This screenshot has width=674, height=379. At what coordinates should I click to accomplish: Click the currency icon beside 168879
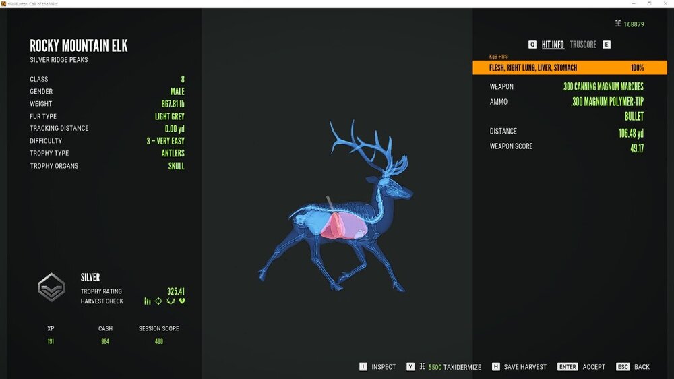[617, 24]
